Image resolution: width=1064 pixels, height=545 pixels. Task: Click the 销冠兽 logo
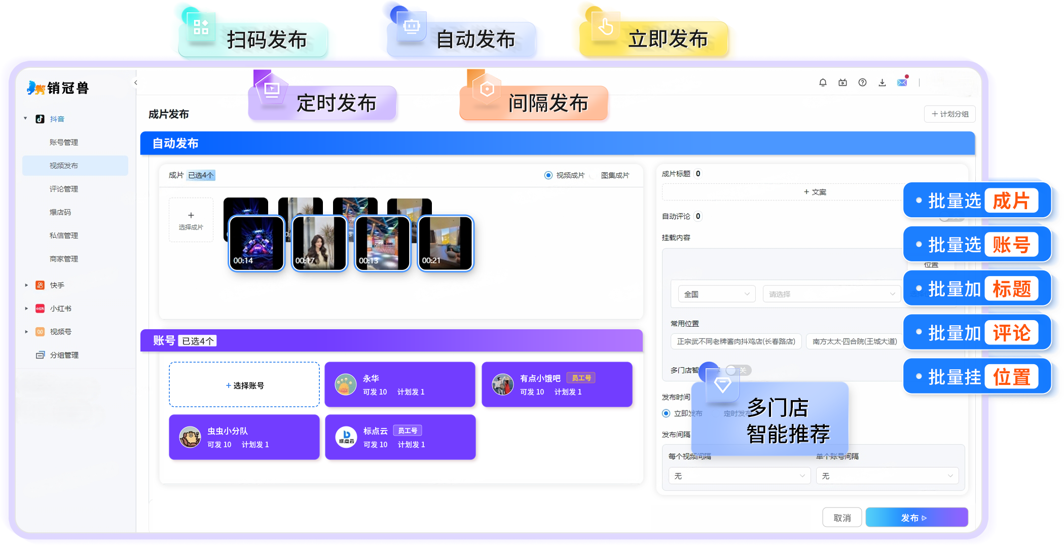point(58,88)
